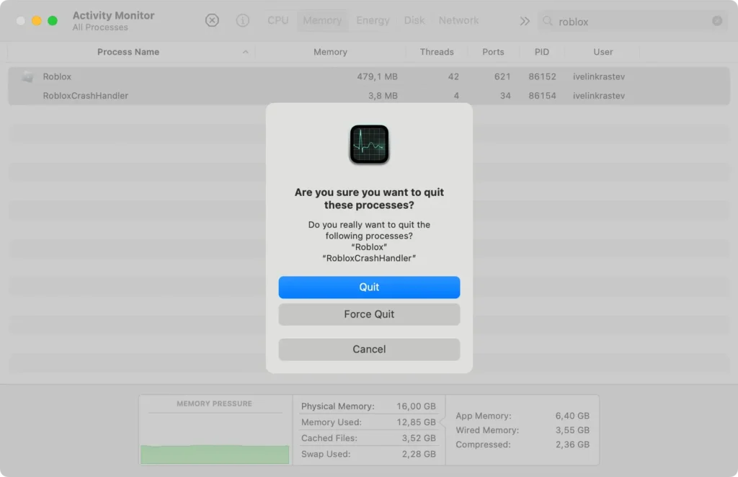
Task: Click the Activity Monitor window title
Action: pos(113,16)
